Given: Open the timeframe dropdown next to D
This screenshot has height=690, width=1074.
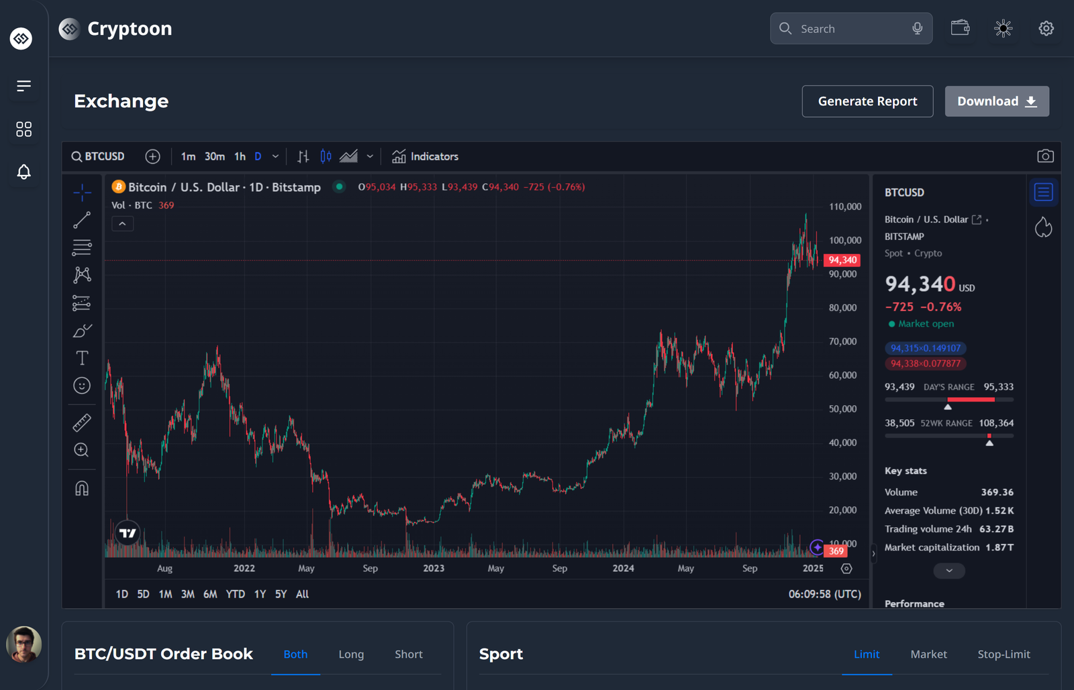Looking at the screenshot, I should [x=275, y=156].
